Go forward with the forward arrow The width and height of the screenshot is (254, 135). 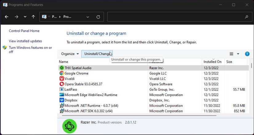[x=16, y=17]
